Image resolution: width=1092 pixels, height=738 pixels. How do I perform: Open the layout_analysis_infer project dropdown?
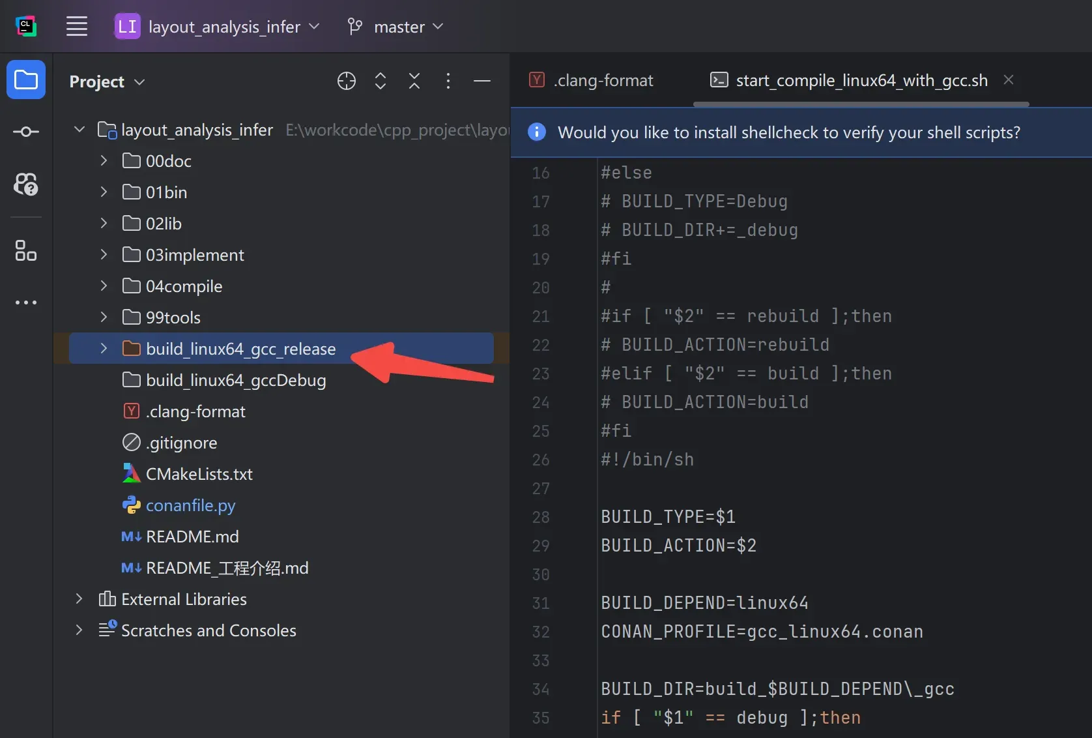(x=217, y=27)
